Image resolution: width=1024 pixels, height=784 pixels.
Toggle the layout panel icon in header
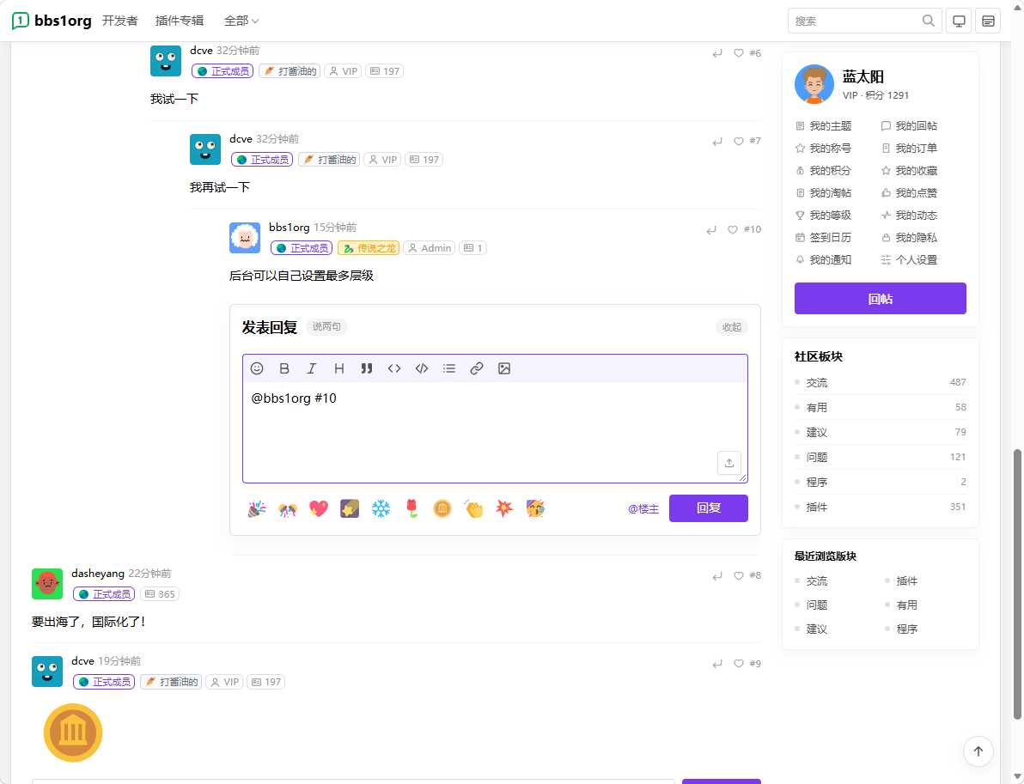coord(988,21)
